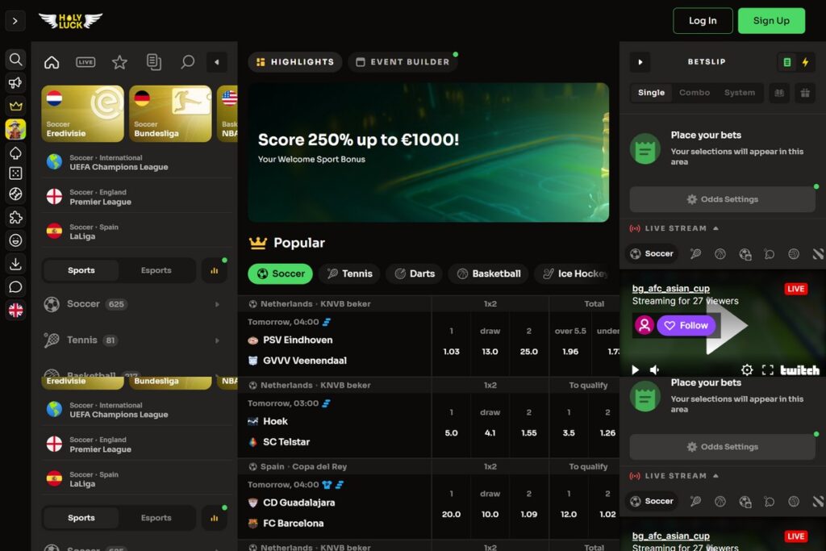The width and height of the screenshot is (826, 551).
Task: Mute the Twitch stream volume
Action: pyautogui.click(x=654, y=369)
